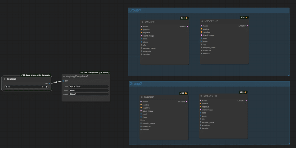Click the model input socket on node #24
The height and width of the screenshot is (148, 296).
coord(201,26)
